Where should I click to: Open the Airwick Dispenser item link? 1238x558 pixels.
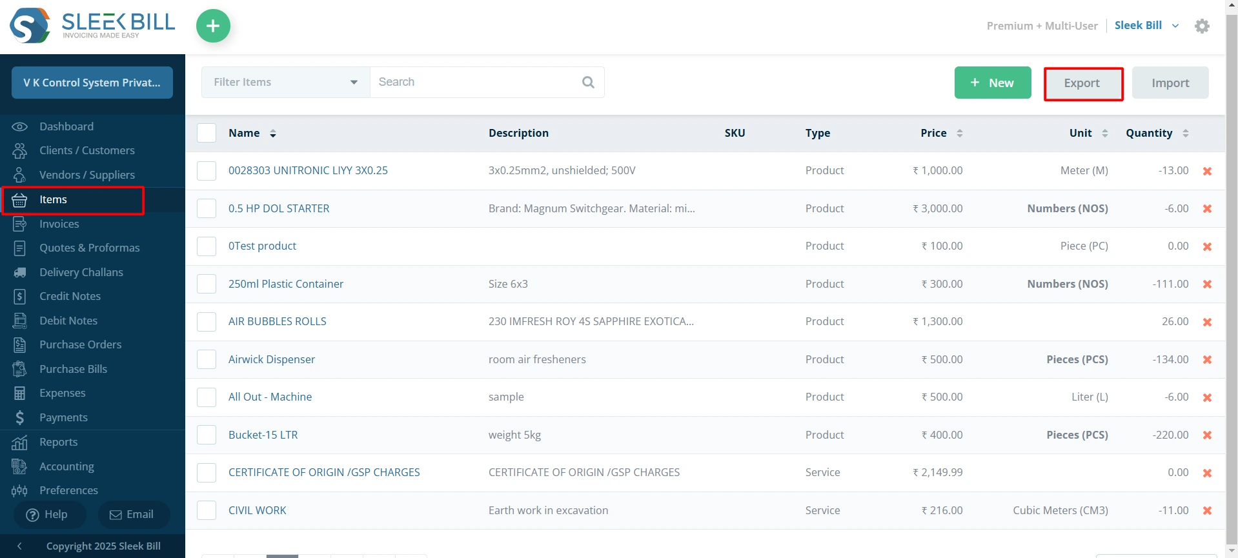point(272,359)
